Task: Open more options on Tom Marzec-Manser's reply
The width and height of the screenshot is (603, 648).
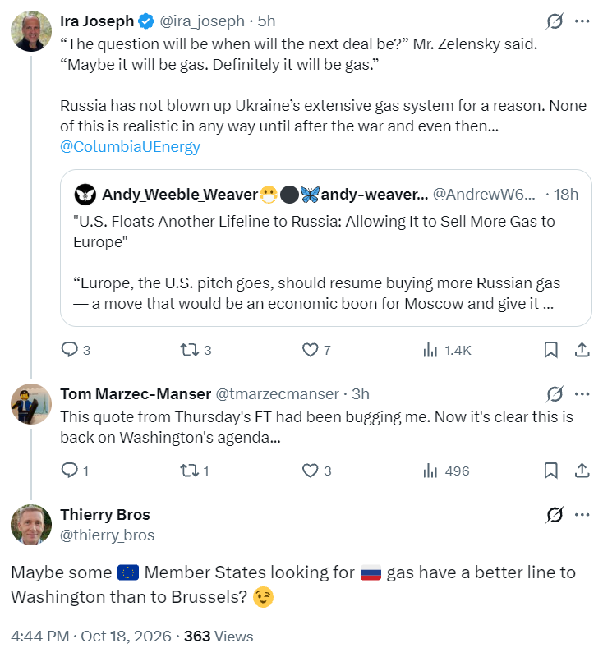Action: coord(582,394)
